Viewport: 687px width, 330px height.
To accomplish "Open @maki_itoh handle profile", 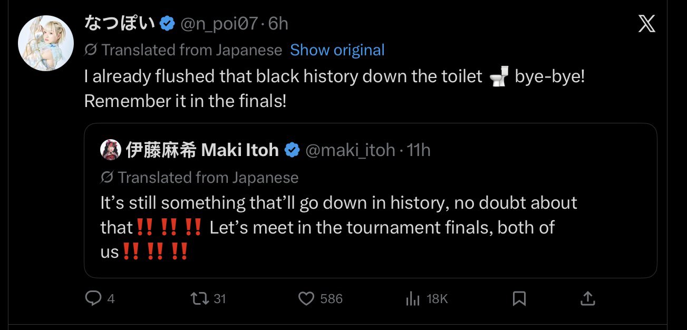I will [x=350, y=150].
